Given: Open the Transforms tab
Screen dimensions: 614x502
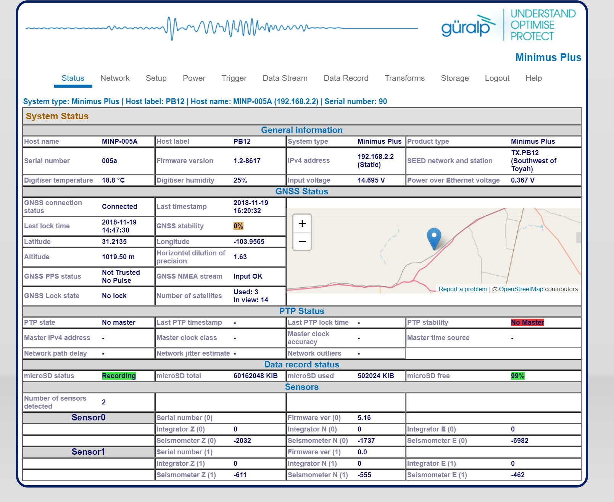Looking at the screenshot, I should click(404, 78).
